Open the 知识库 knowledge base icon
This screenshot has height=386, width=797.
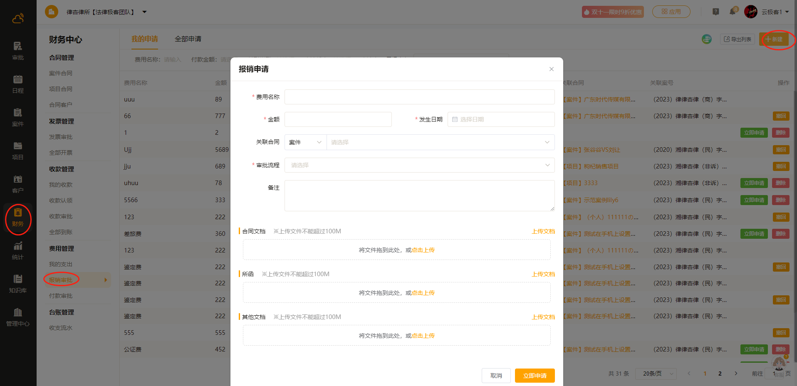18,284
